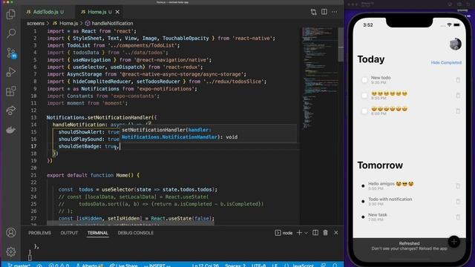The height and width of the screenshot is (267, 475).
Task: Delete the 8:00 PM emoji todo via trash icon
Action: [x=458, y=111]
